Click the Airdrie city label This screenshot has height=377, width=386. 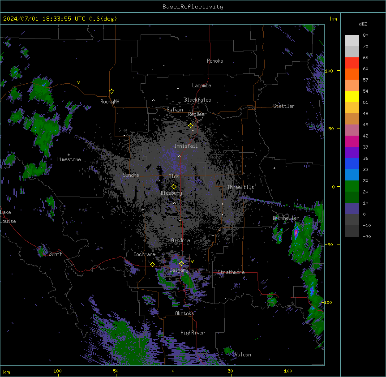pos(180,240)
